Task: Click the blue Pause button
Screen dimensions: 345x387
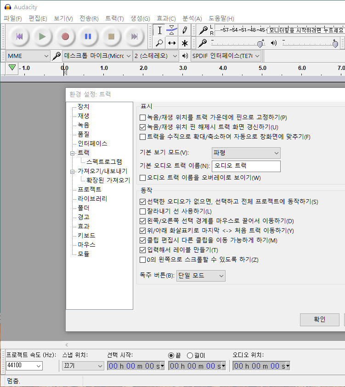Action: click(x=88, y=36)
